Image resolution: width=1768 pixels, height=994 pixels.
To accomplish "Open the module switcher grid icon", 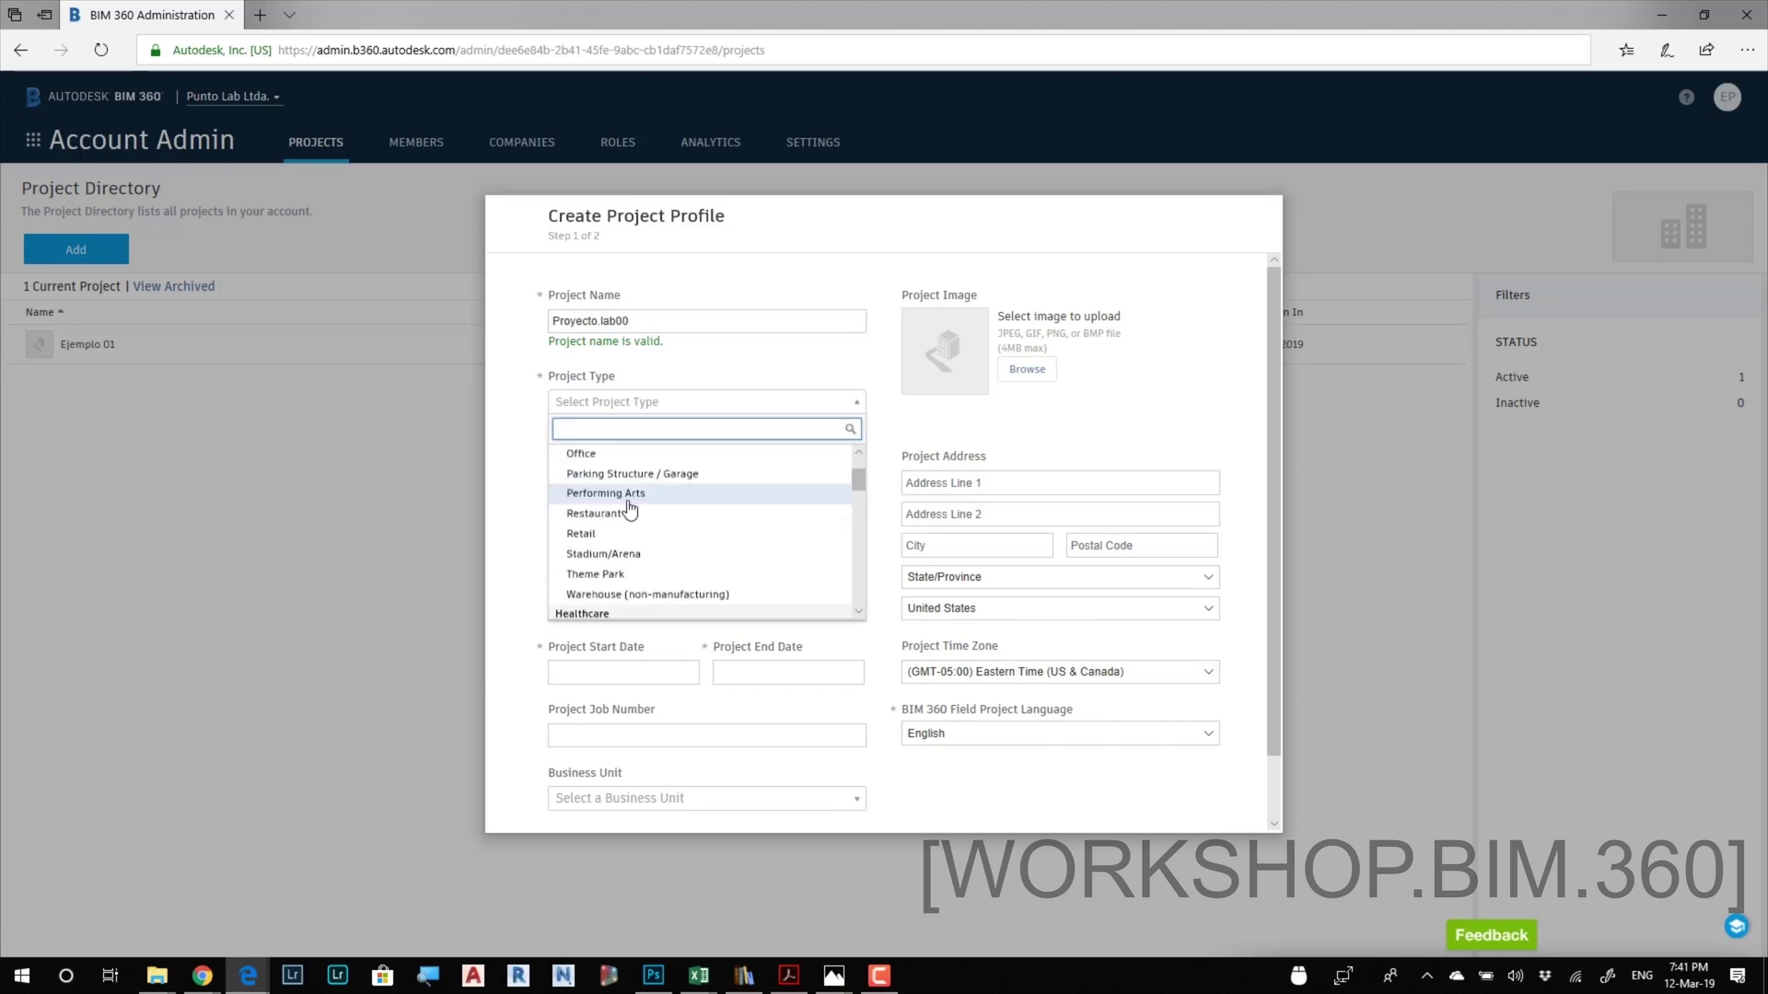I will (33, 140).
